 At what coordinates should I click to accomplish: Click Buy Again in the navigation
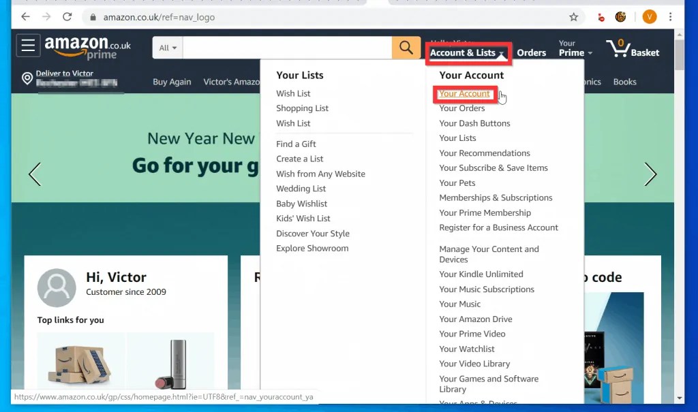(x=172, y=82)
